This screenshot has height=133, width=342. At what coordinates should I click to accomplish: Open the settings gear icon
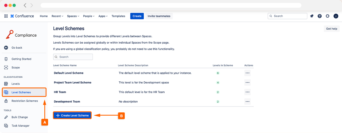pos(328,16)
